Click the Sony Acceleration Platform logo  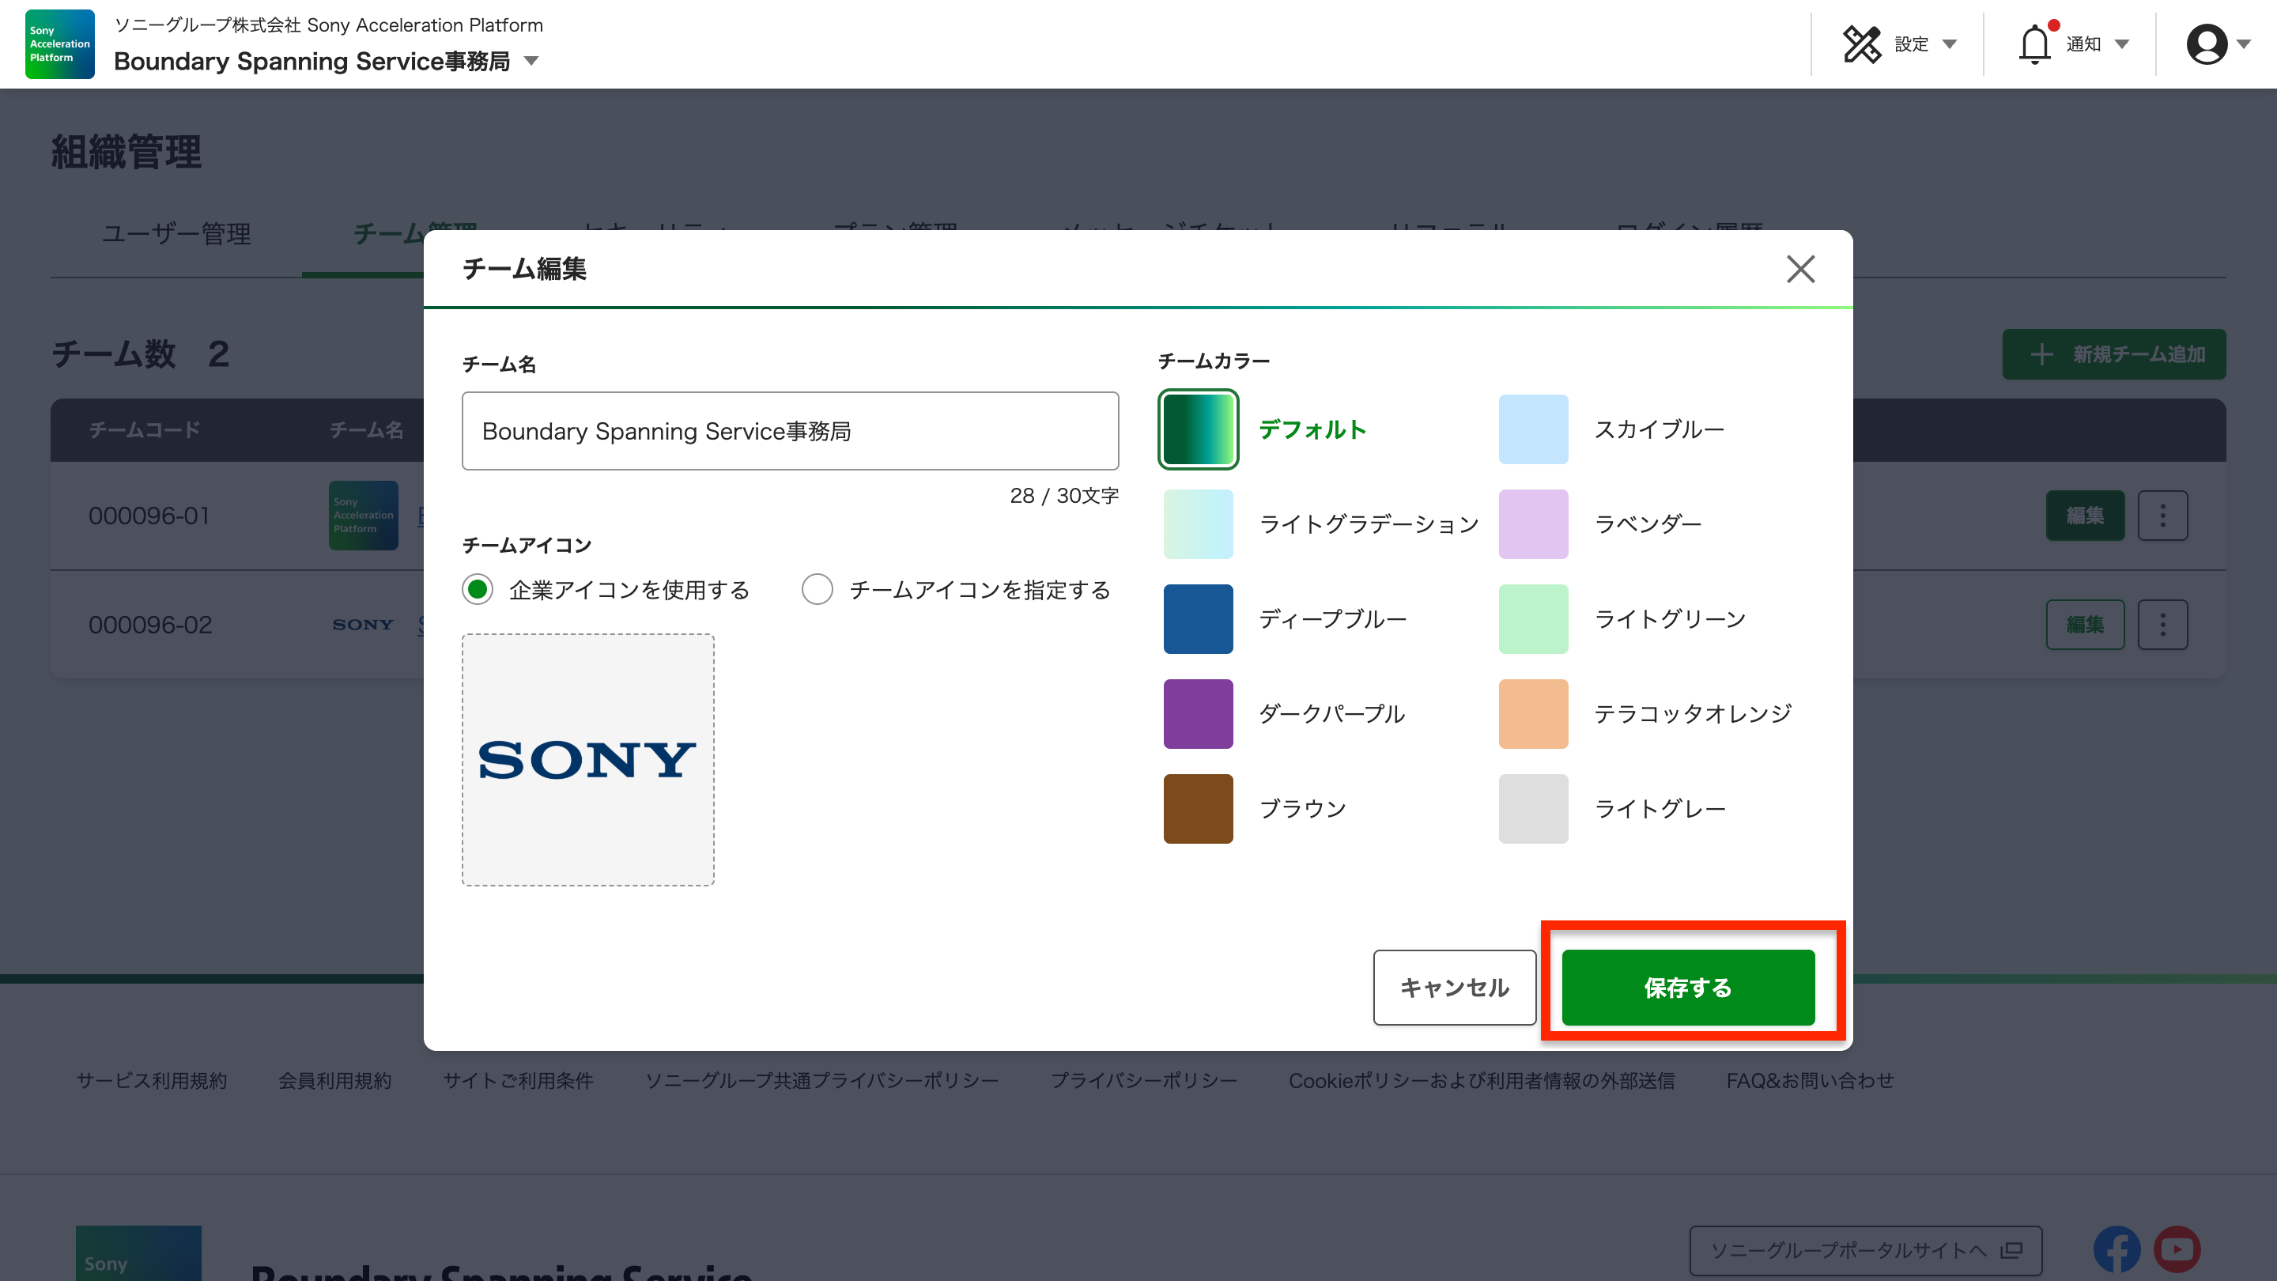click(59, 43)
